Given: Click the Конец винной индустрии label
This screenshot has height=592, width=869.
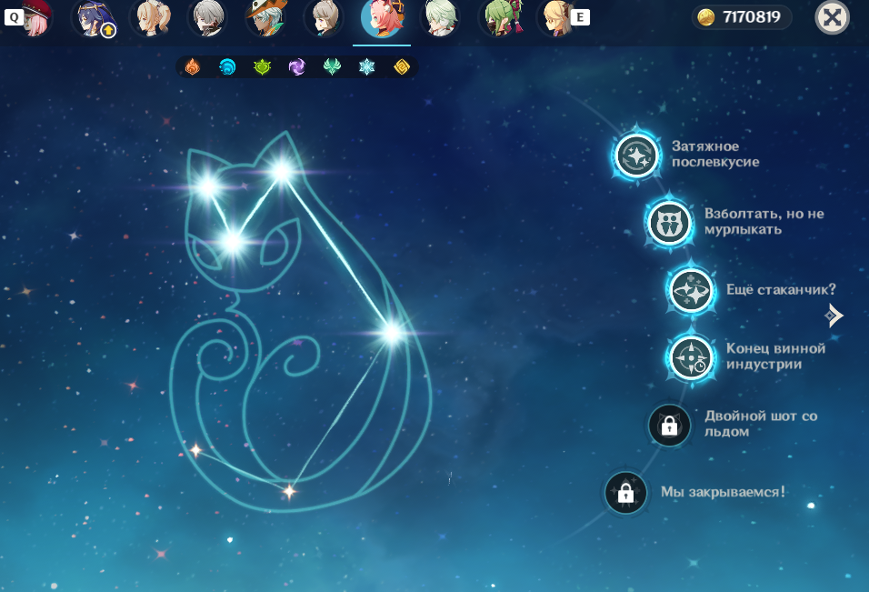Looking at the screenshot, I should [776, 356].
